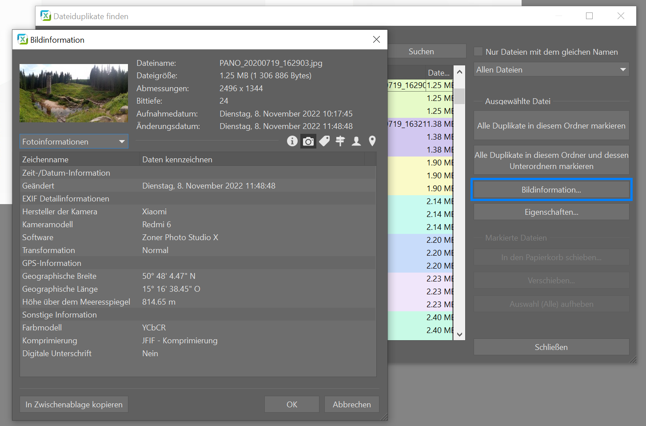The height and width of the screenshot is (426, 646).
Task: Click the signpost icon
Action: (x=340, y=141)
